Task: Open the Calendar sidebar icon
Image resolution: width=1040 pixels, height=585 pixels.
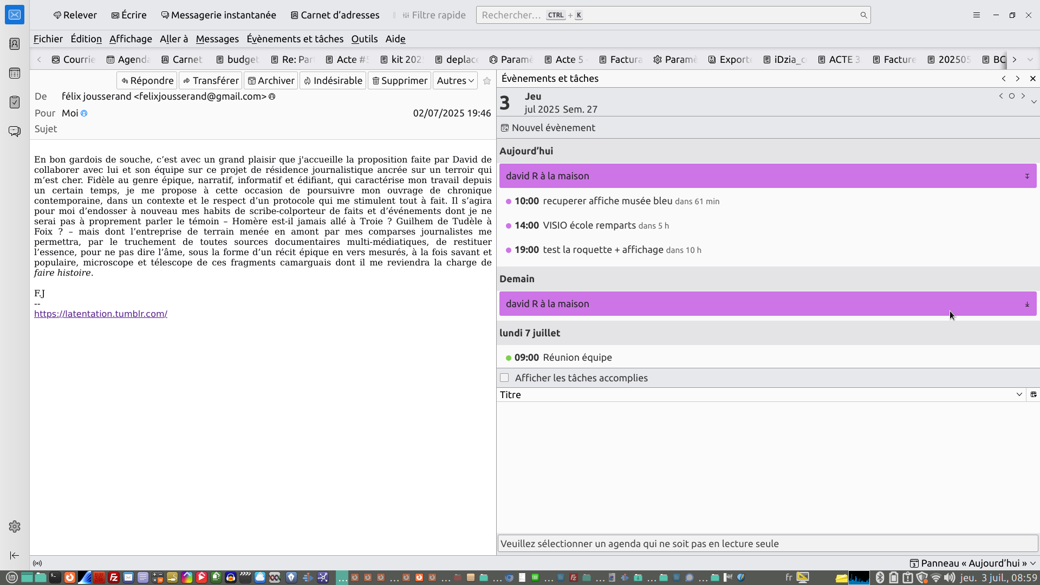Action: tap(15, 73)
